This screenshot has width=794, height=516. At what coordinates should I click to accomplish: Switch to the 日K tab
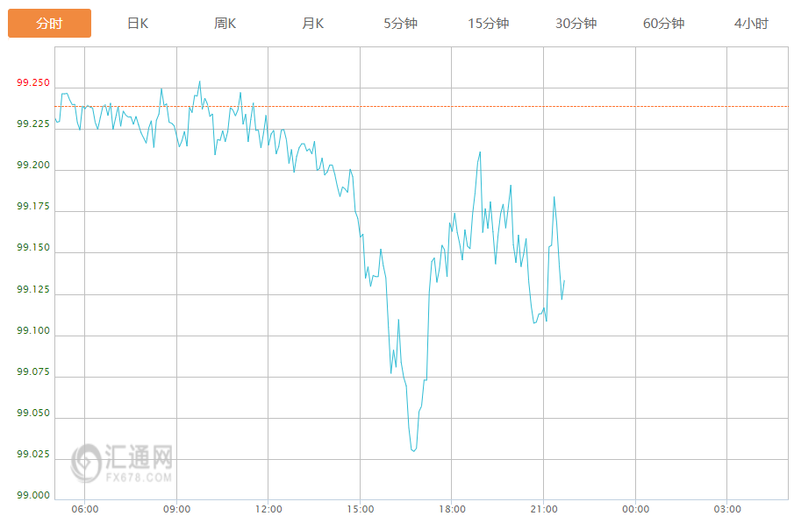[x=138, y=24]
